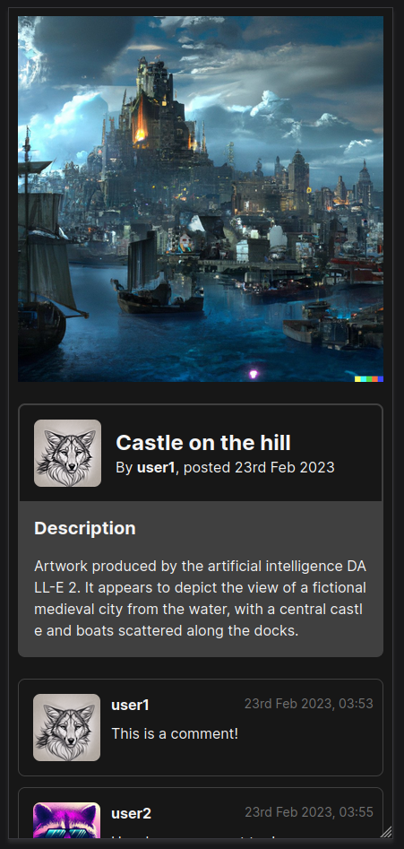Image resolution: width=404 pixels, height=849 pixels.
Task: Click user2's neon raccoon avatar
Action: pos(66,819)
